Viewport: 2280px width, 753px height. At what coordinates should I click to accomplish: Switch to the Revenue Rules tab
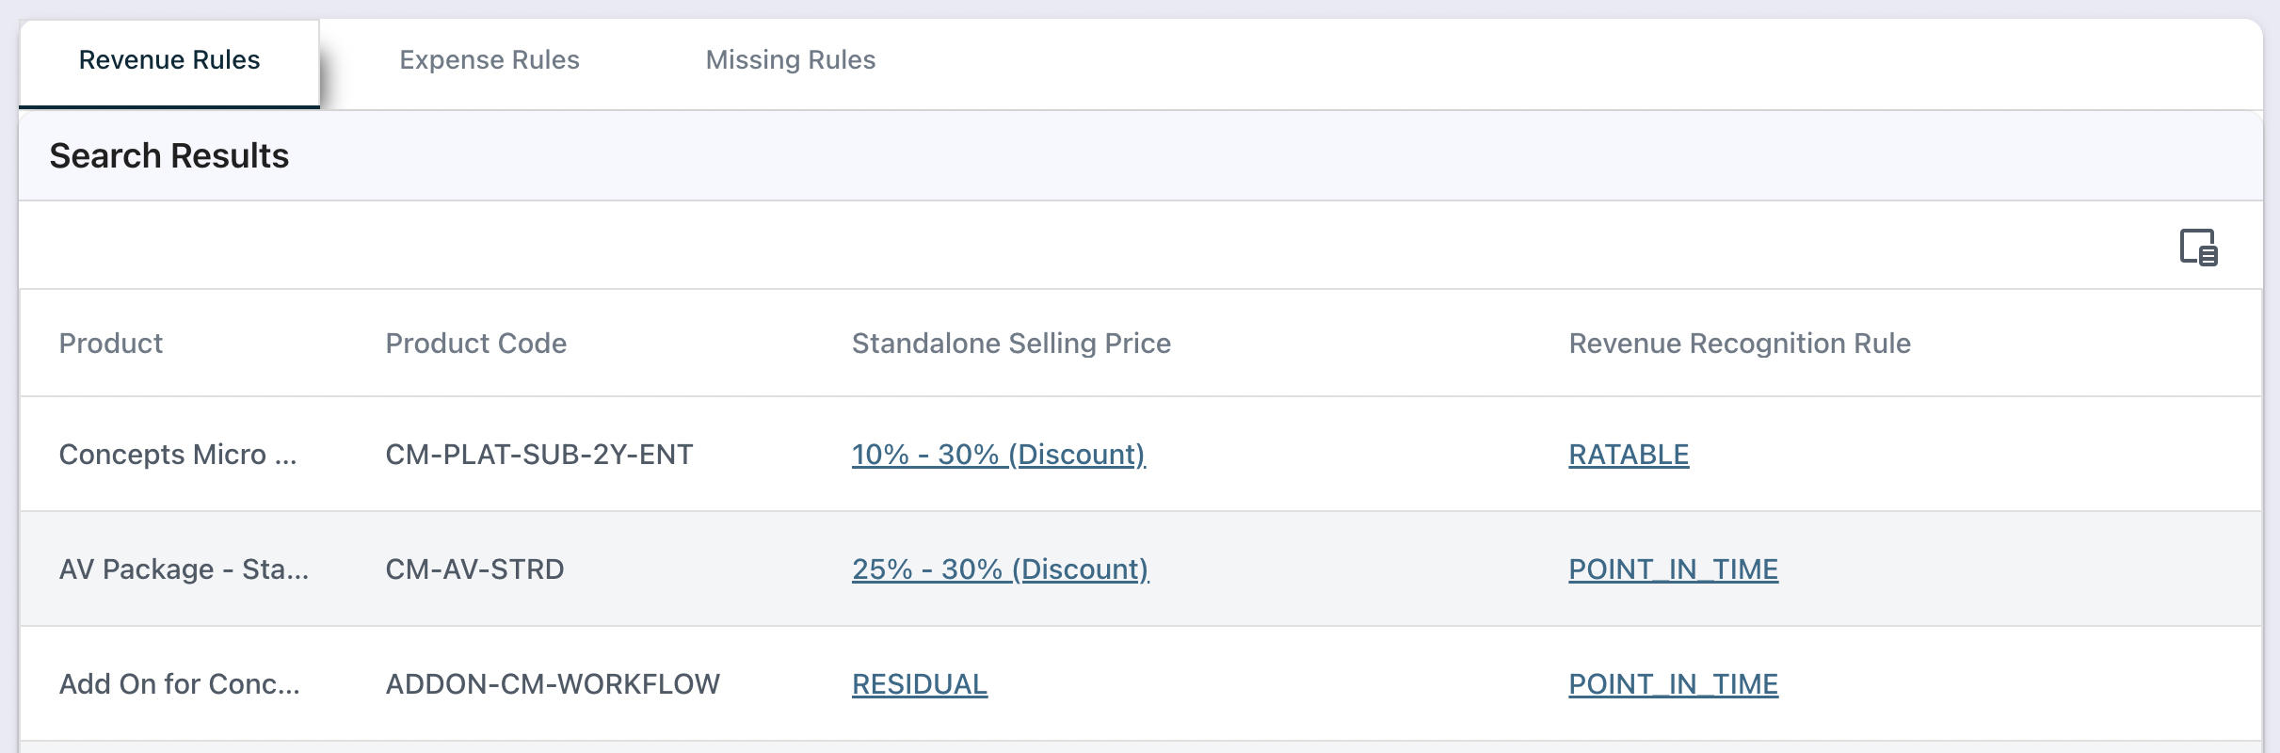click(x=169, y=60)
